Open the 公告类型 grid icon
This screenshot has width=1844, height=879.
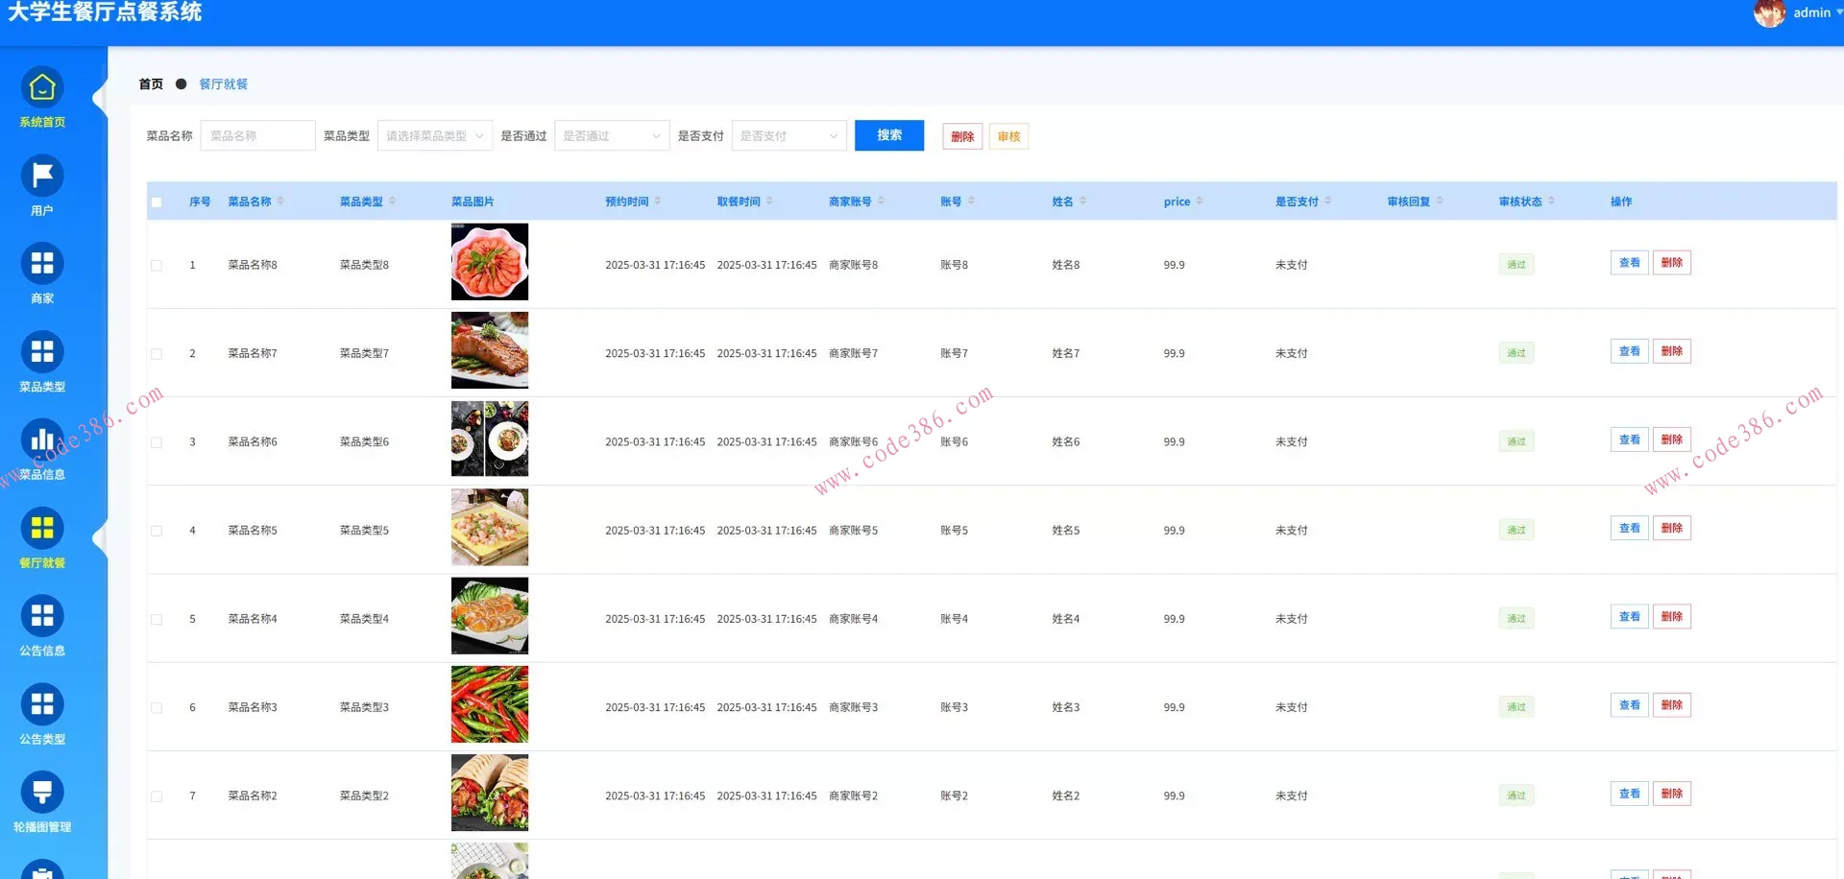[x=42, y=704]
